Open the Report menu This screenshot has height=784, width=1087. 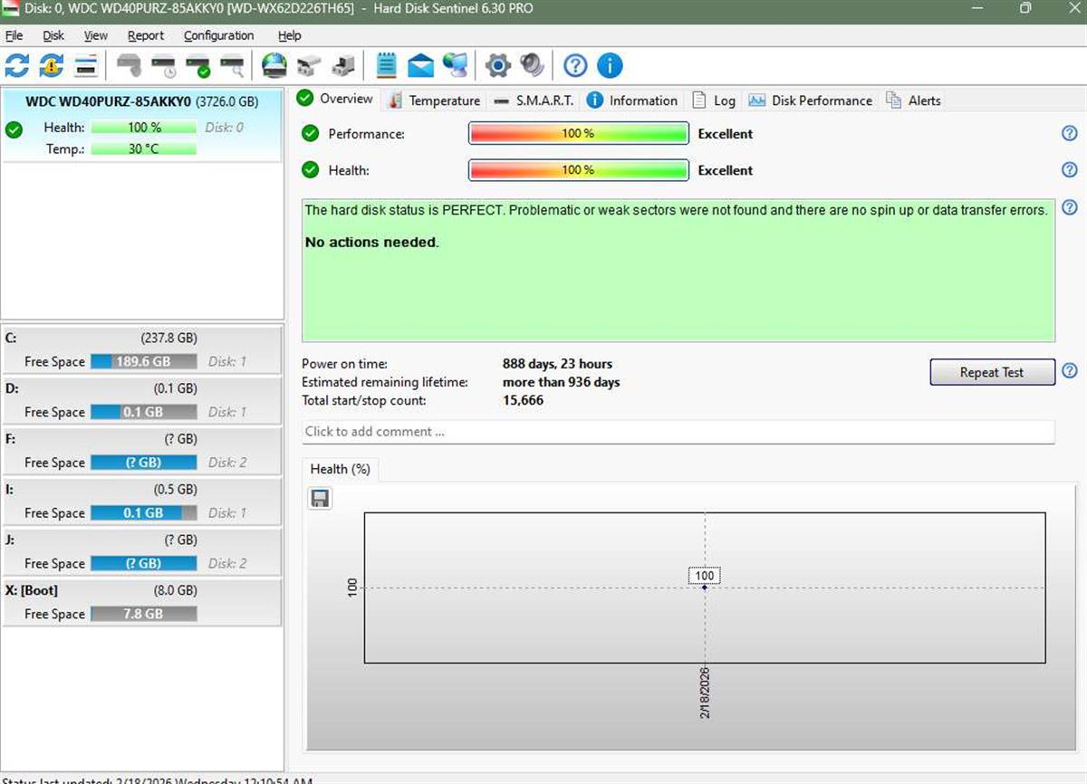145,35
